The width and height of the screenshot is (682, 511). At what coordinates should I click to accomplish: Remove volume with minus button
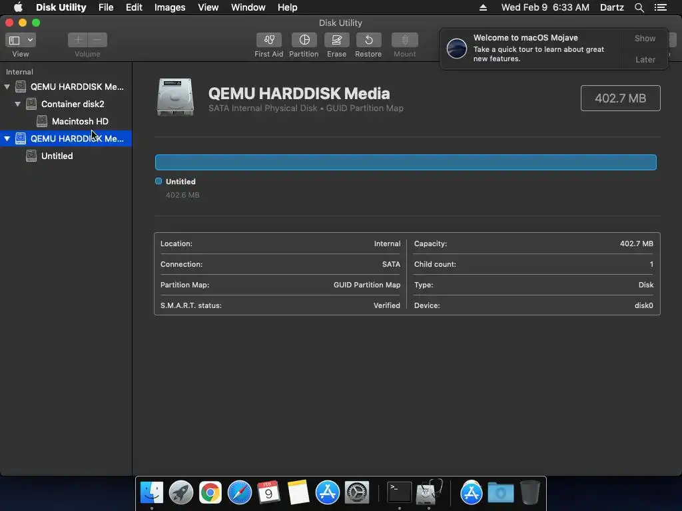97,40
